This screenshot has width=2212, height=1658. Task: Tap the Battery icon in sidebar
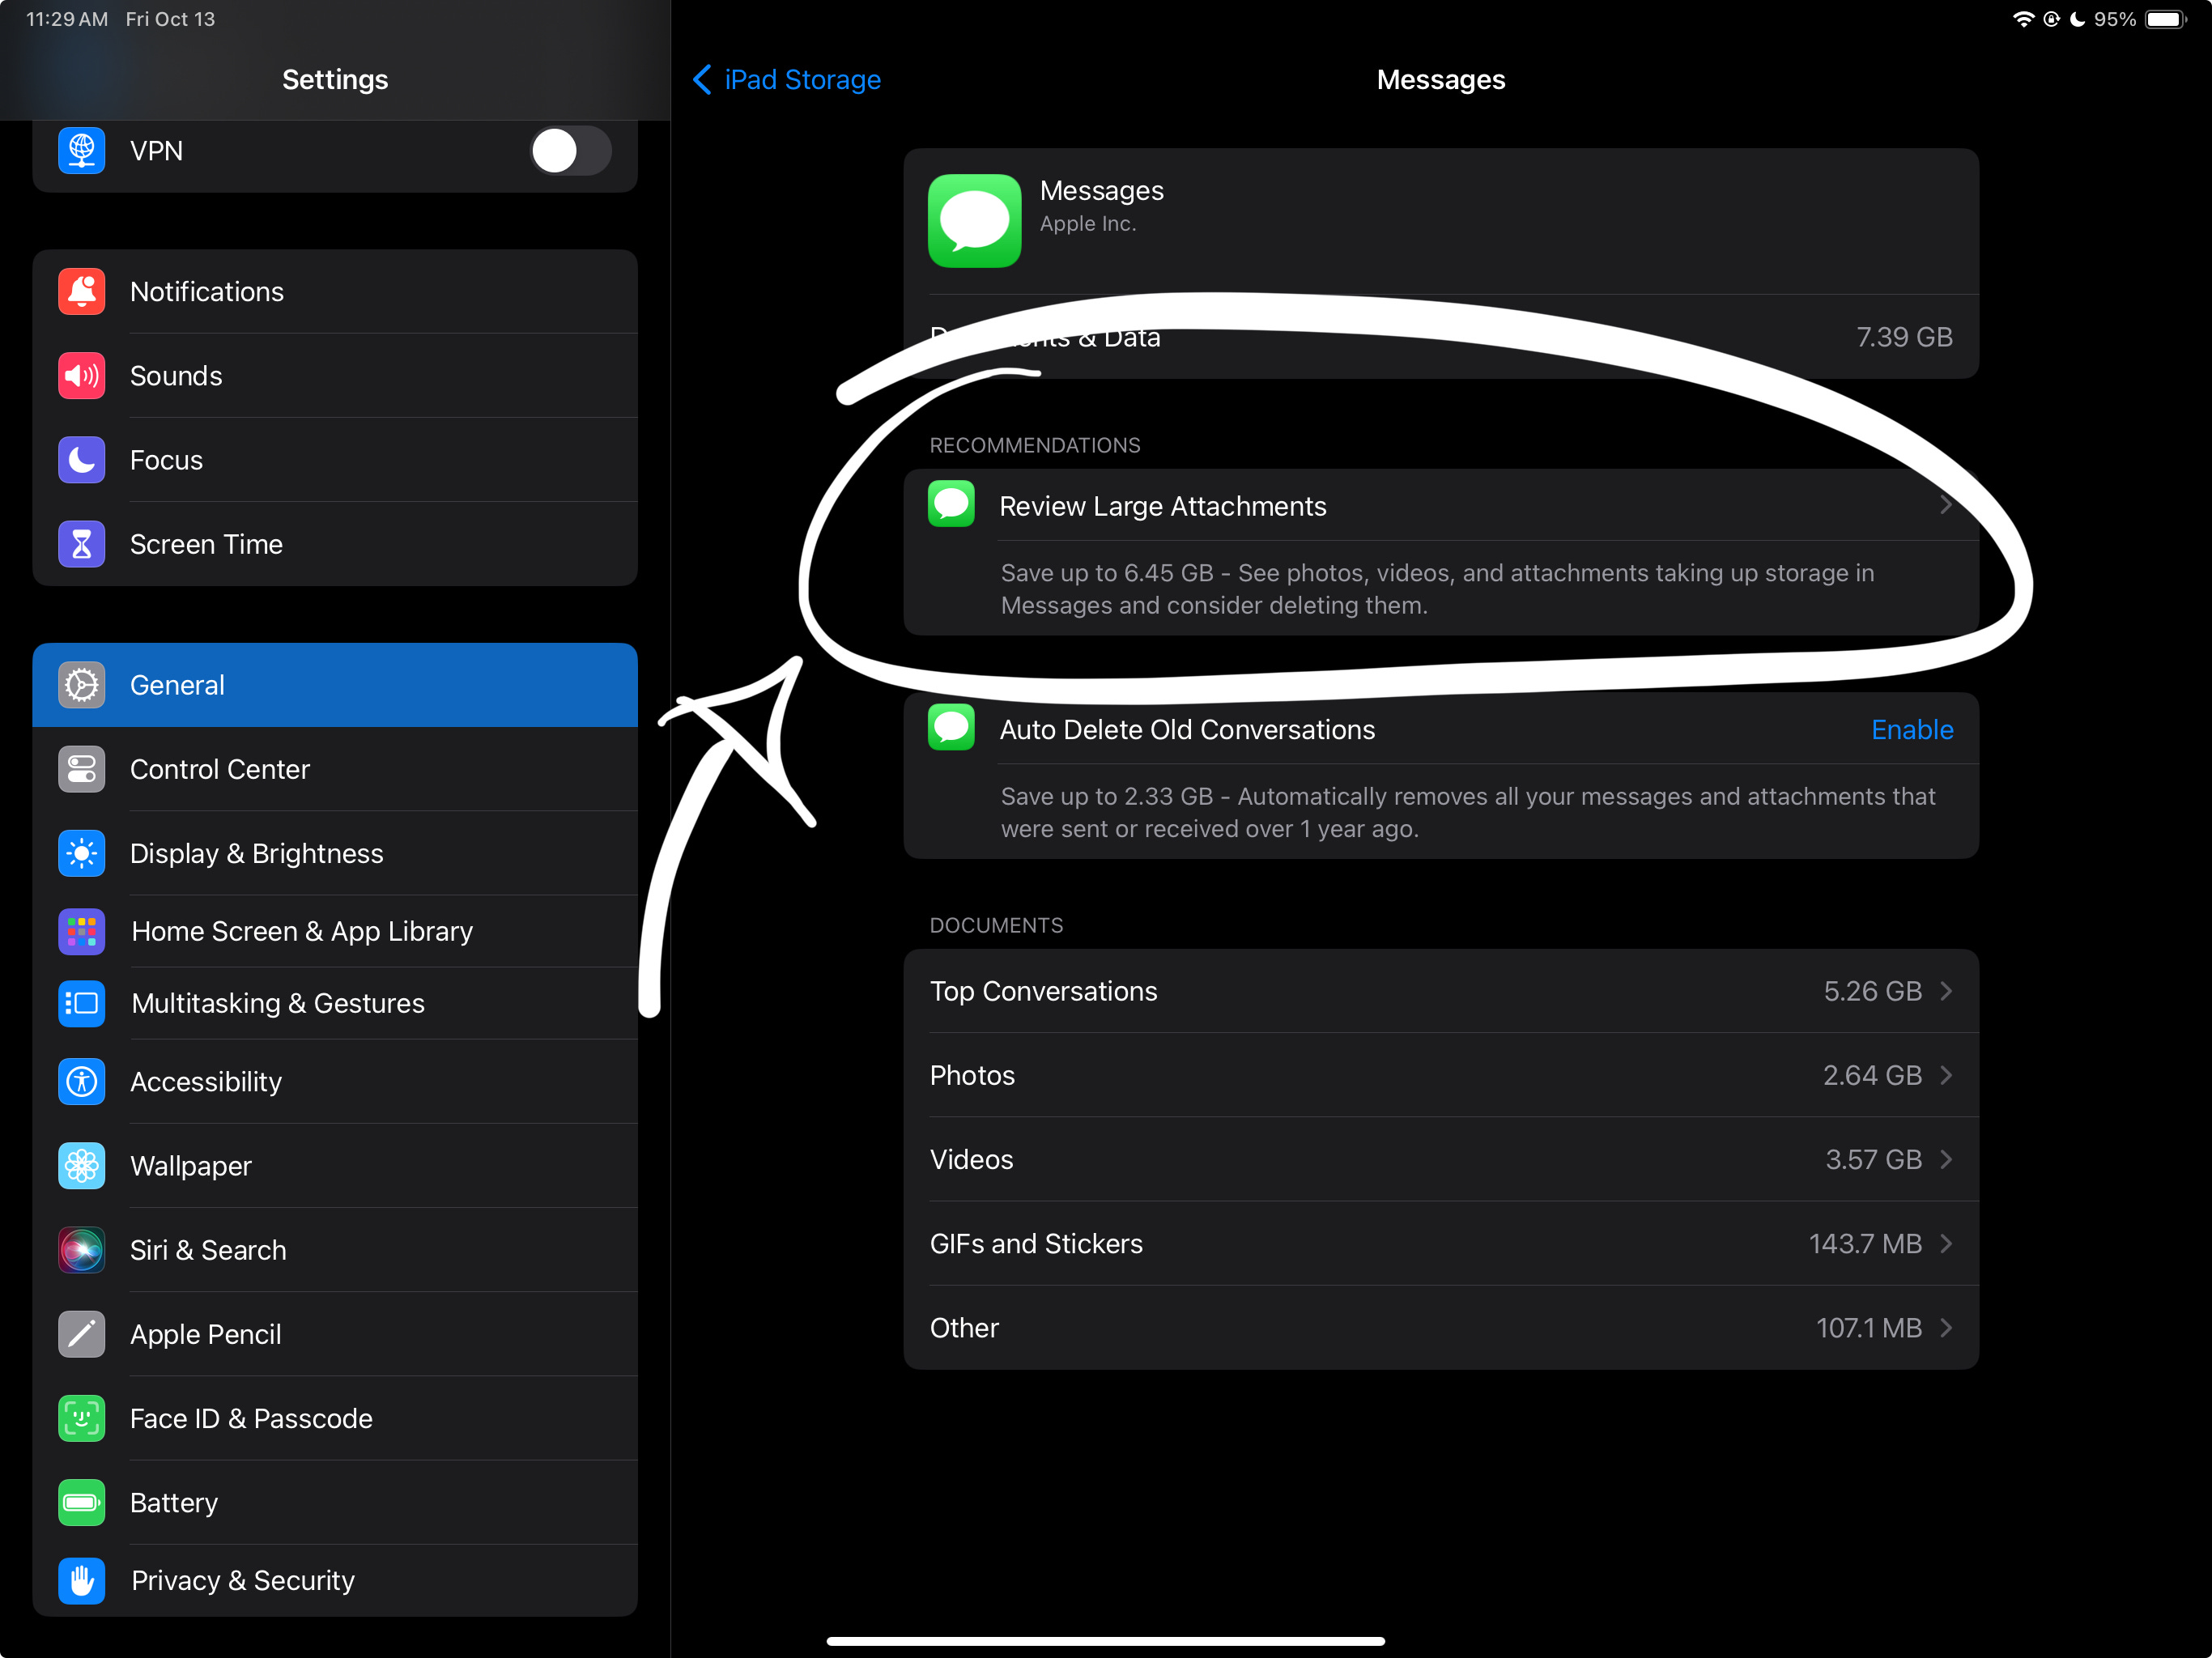click(x=81, y=1502)
